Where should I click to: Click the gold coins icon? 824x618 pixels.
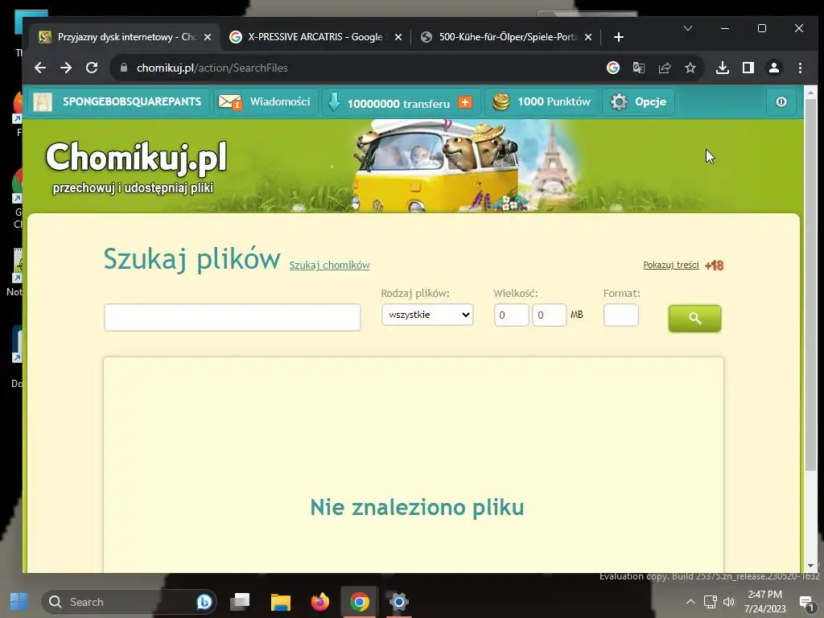[501, 101]
